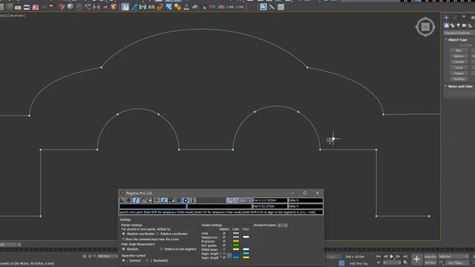Click the yellow Edited segm. color swatch
The width and height of the screenshot is (475, 267).
point(236,249)
